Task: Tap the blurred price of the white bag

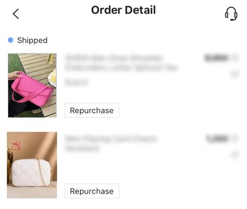Action: [217, 139]
